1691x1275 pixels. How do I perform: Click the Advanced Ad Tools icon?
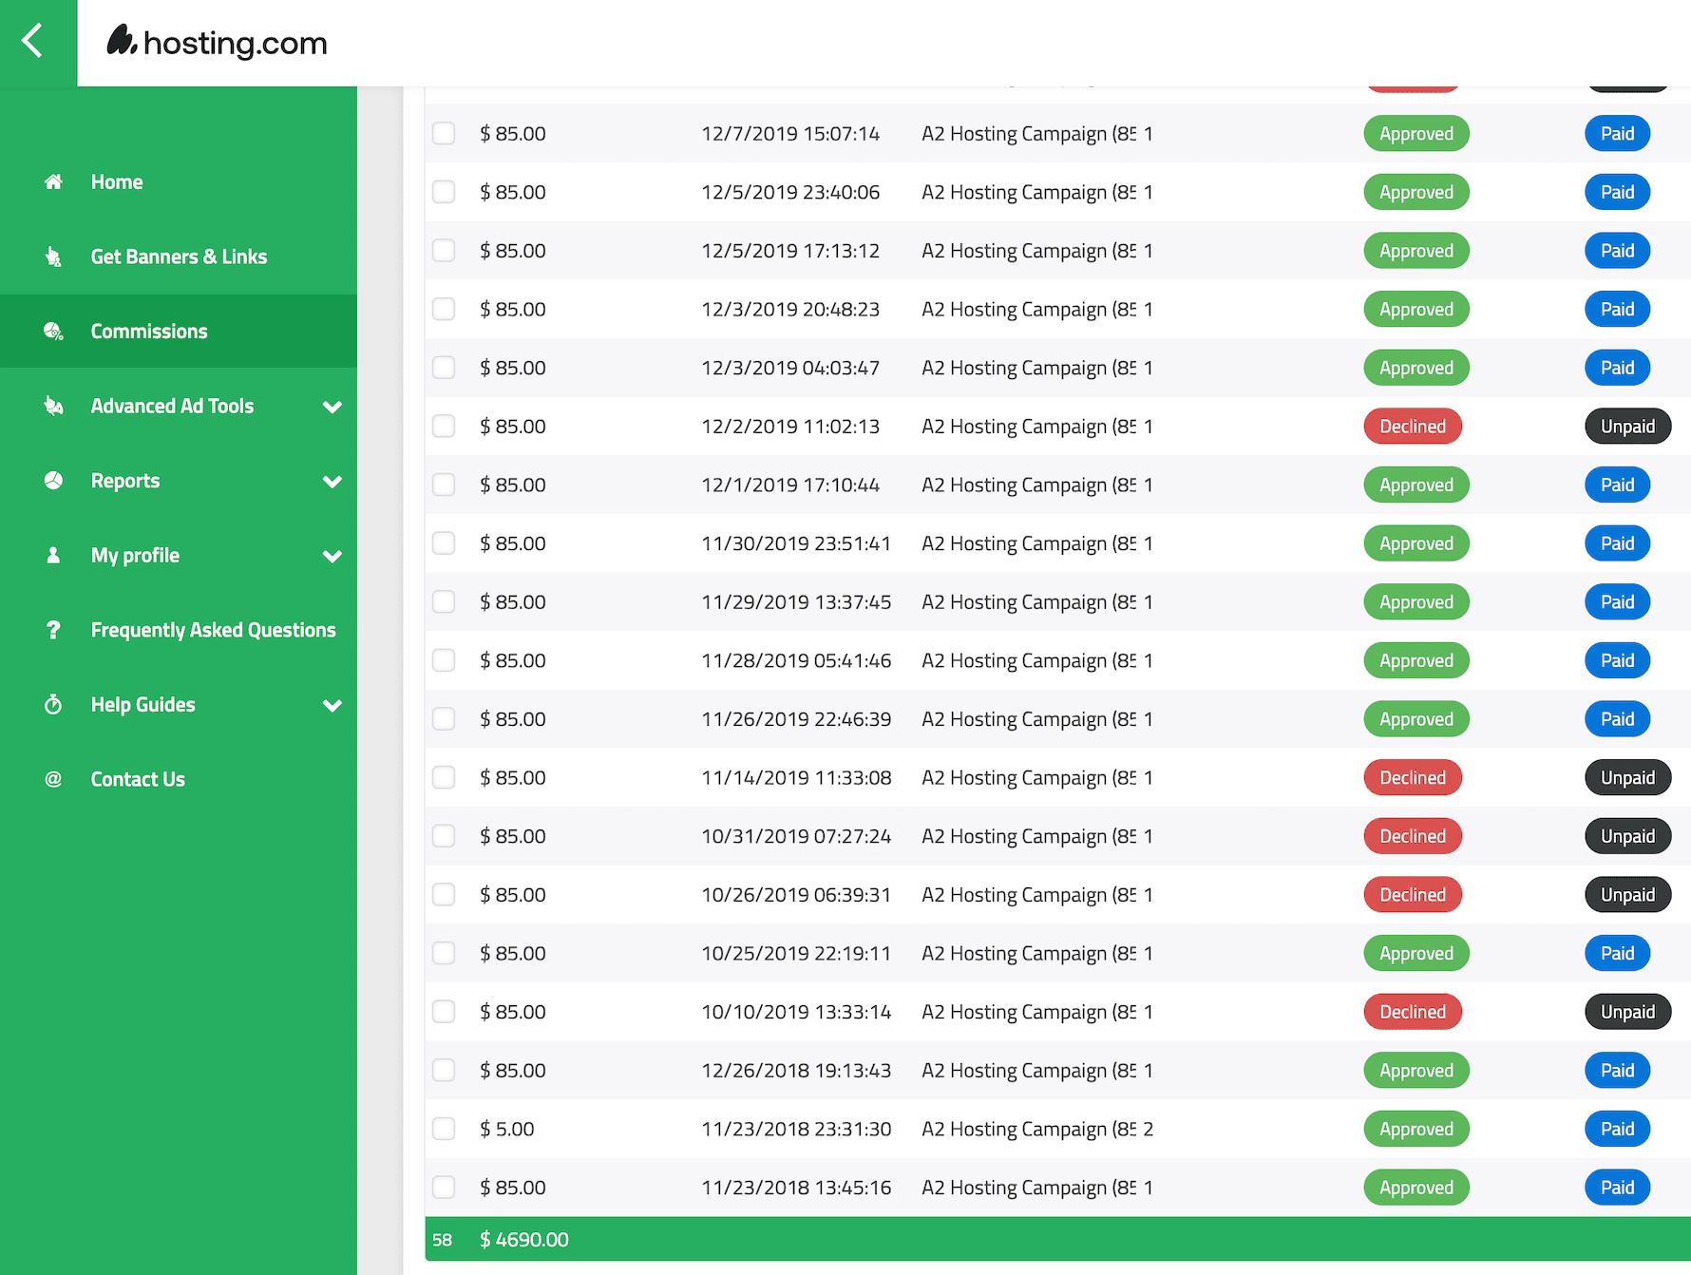point(53,406)
